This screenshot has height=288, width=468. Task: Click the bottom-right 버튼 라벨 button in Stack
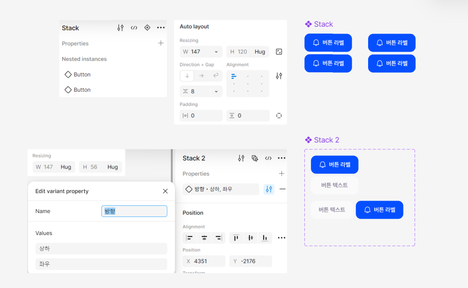coord(392,63)
